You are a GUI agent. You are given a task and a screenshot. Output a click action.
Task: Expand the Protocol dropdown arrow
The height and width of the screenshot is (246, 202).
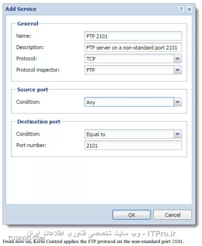pos(177,59)
